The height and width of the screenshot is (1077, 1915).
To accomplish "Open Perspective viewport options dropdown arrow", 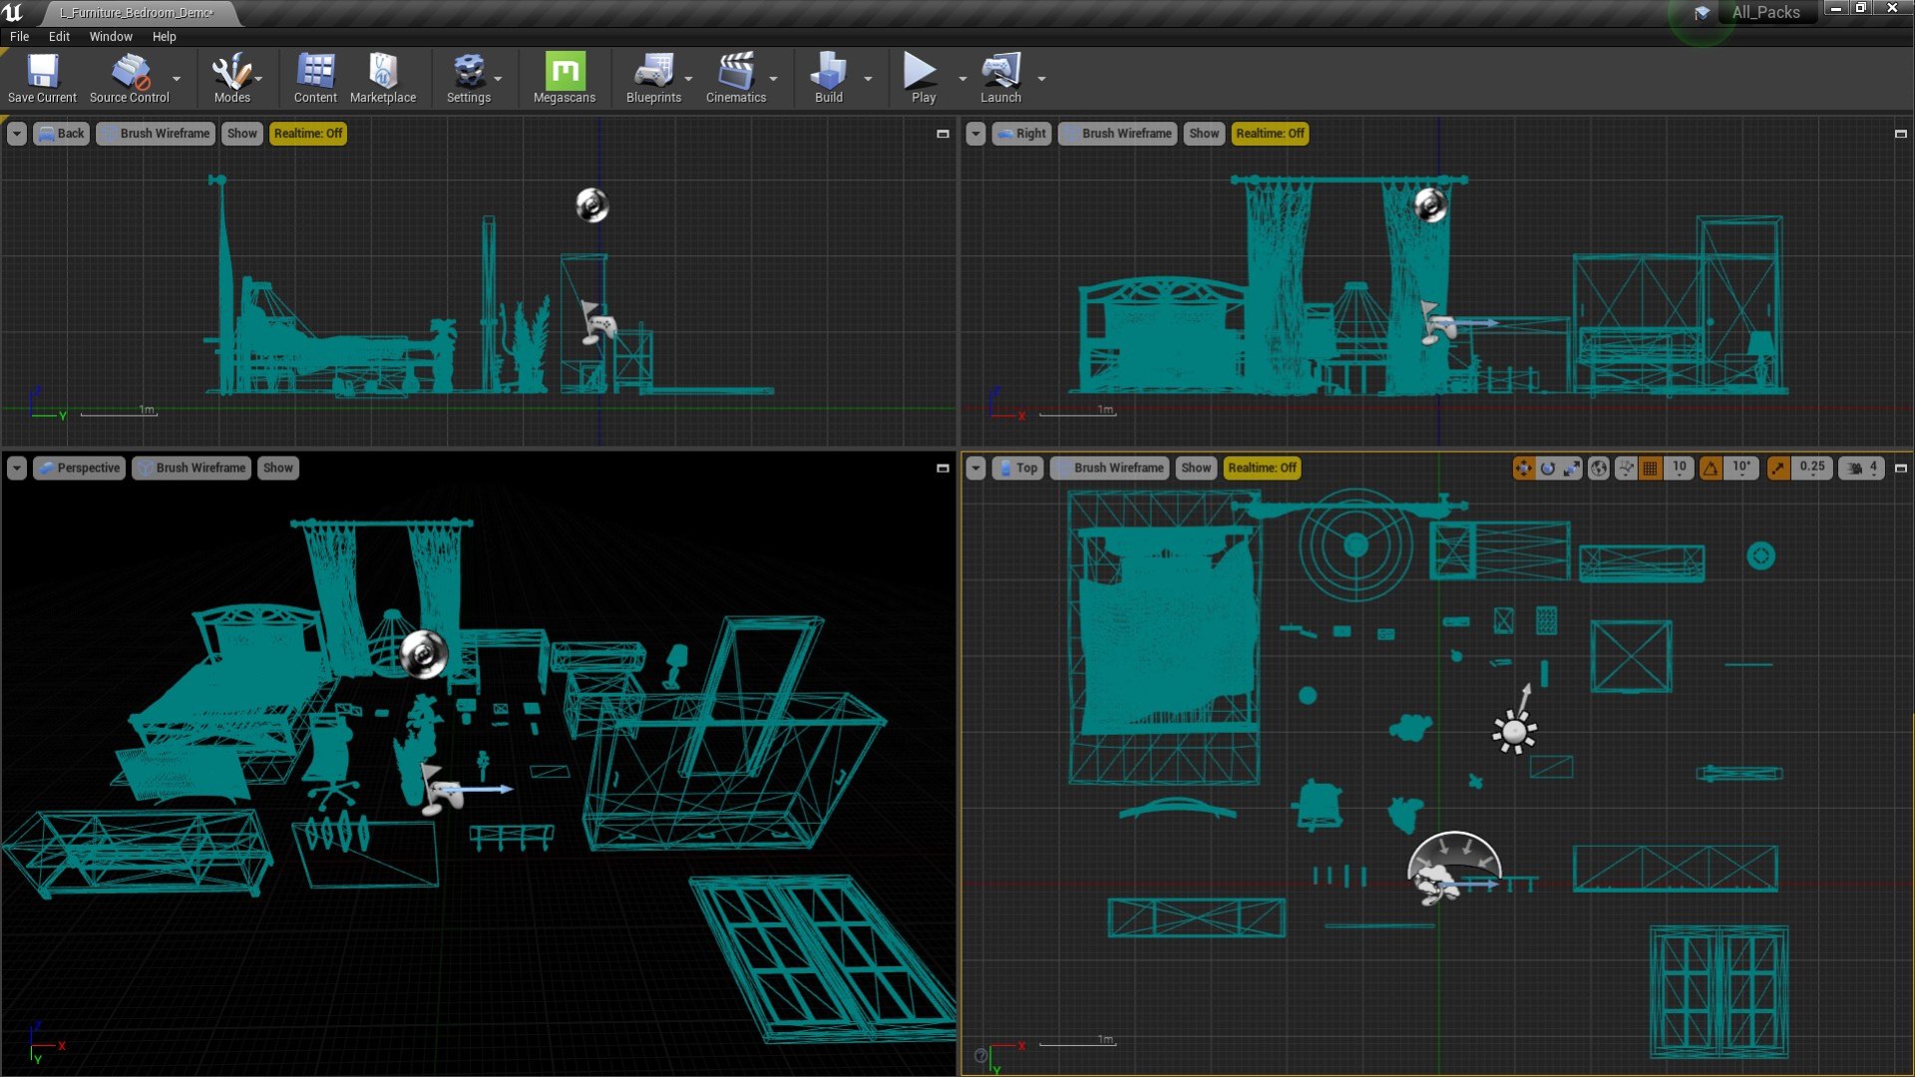I will pyautogui.click(x=17, y=468).
